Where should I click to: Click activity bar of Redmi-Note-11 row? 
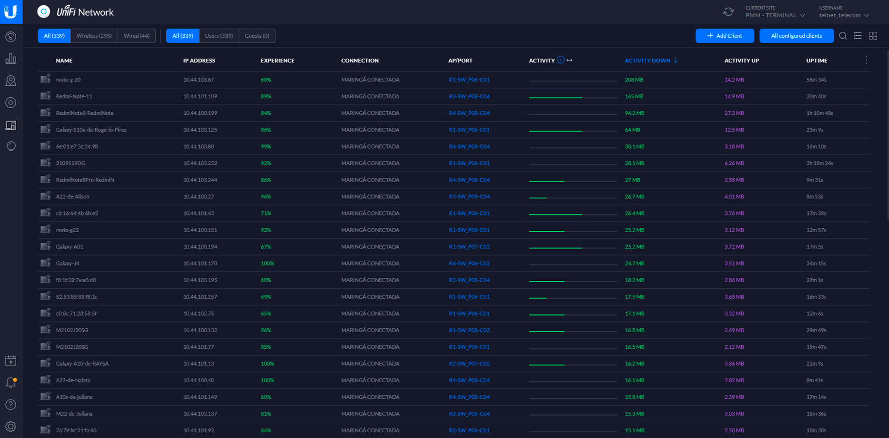coord(573,97)
